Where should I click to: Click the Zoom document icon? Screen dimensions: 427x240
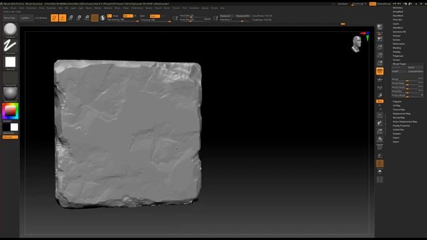click(380, 47)
